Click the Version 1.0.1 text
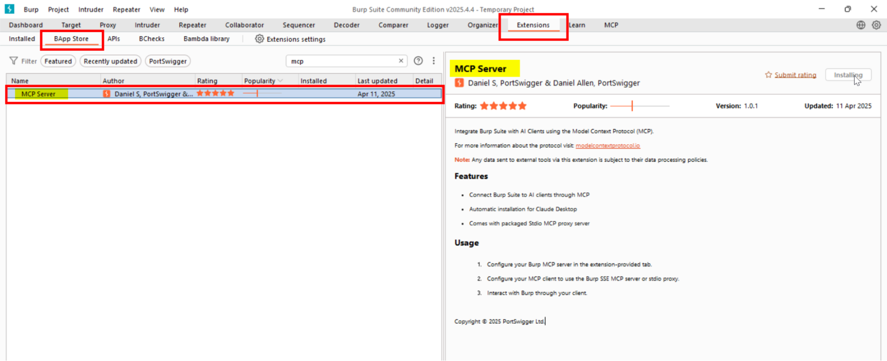Viewport: 887px width, 361px height. pyautogui.click(x=737, y=106)
